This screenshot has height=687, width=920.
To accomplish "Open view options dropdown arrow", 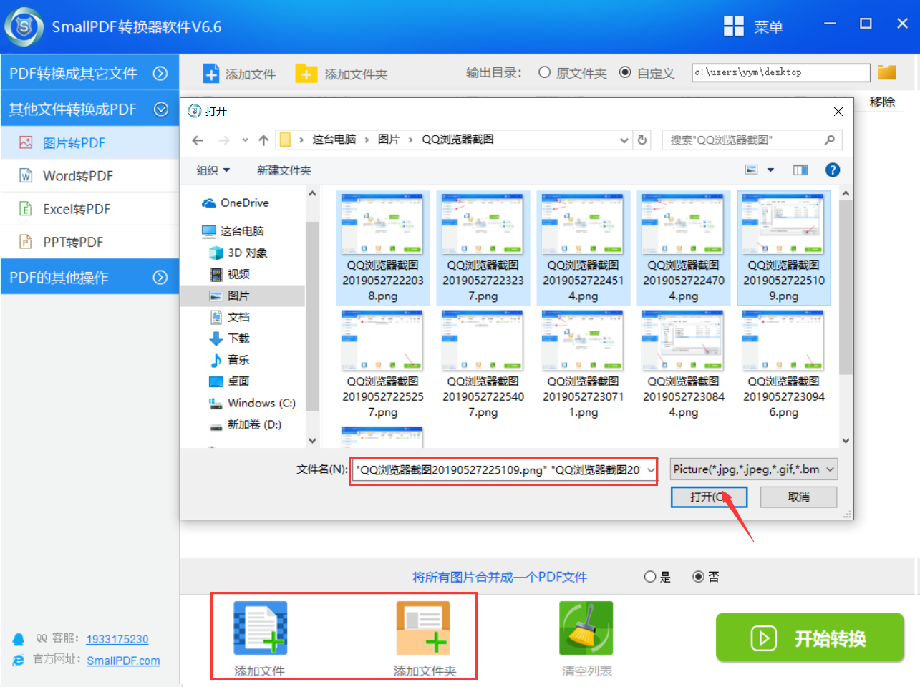I will coord(770,170).
